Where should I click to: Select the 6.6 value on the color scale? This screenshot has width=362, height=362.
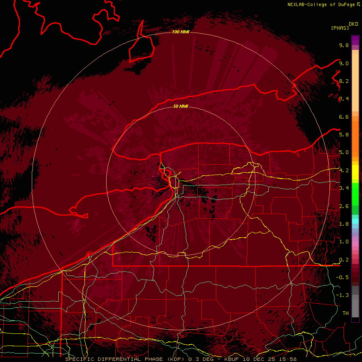(344, 117)
